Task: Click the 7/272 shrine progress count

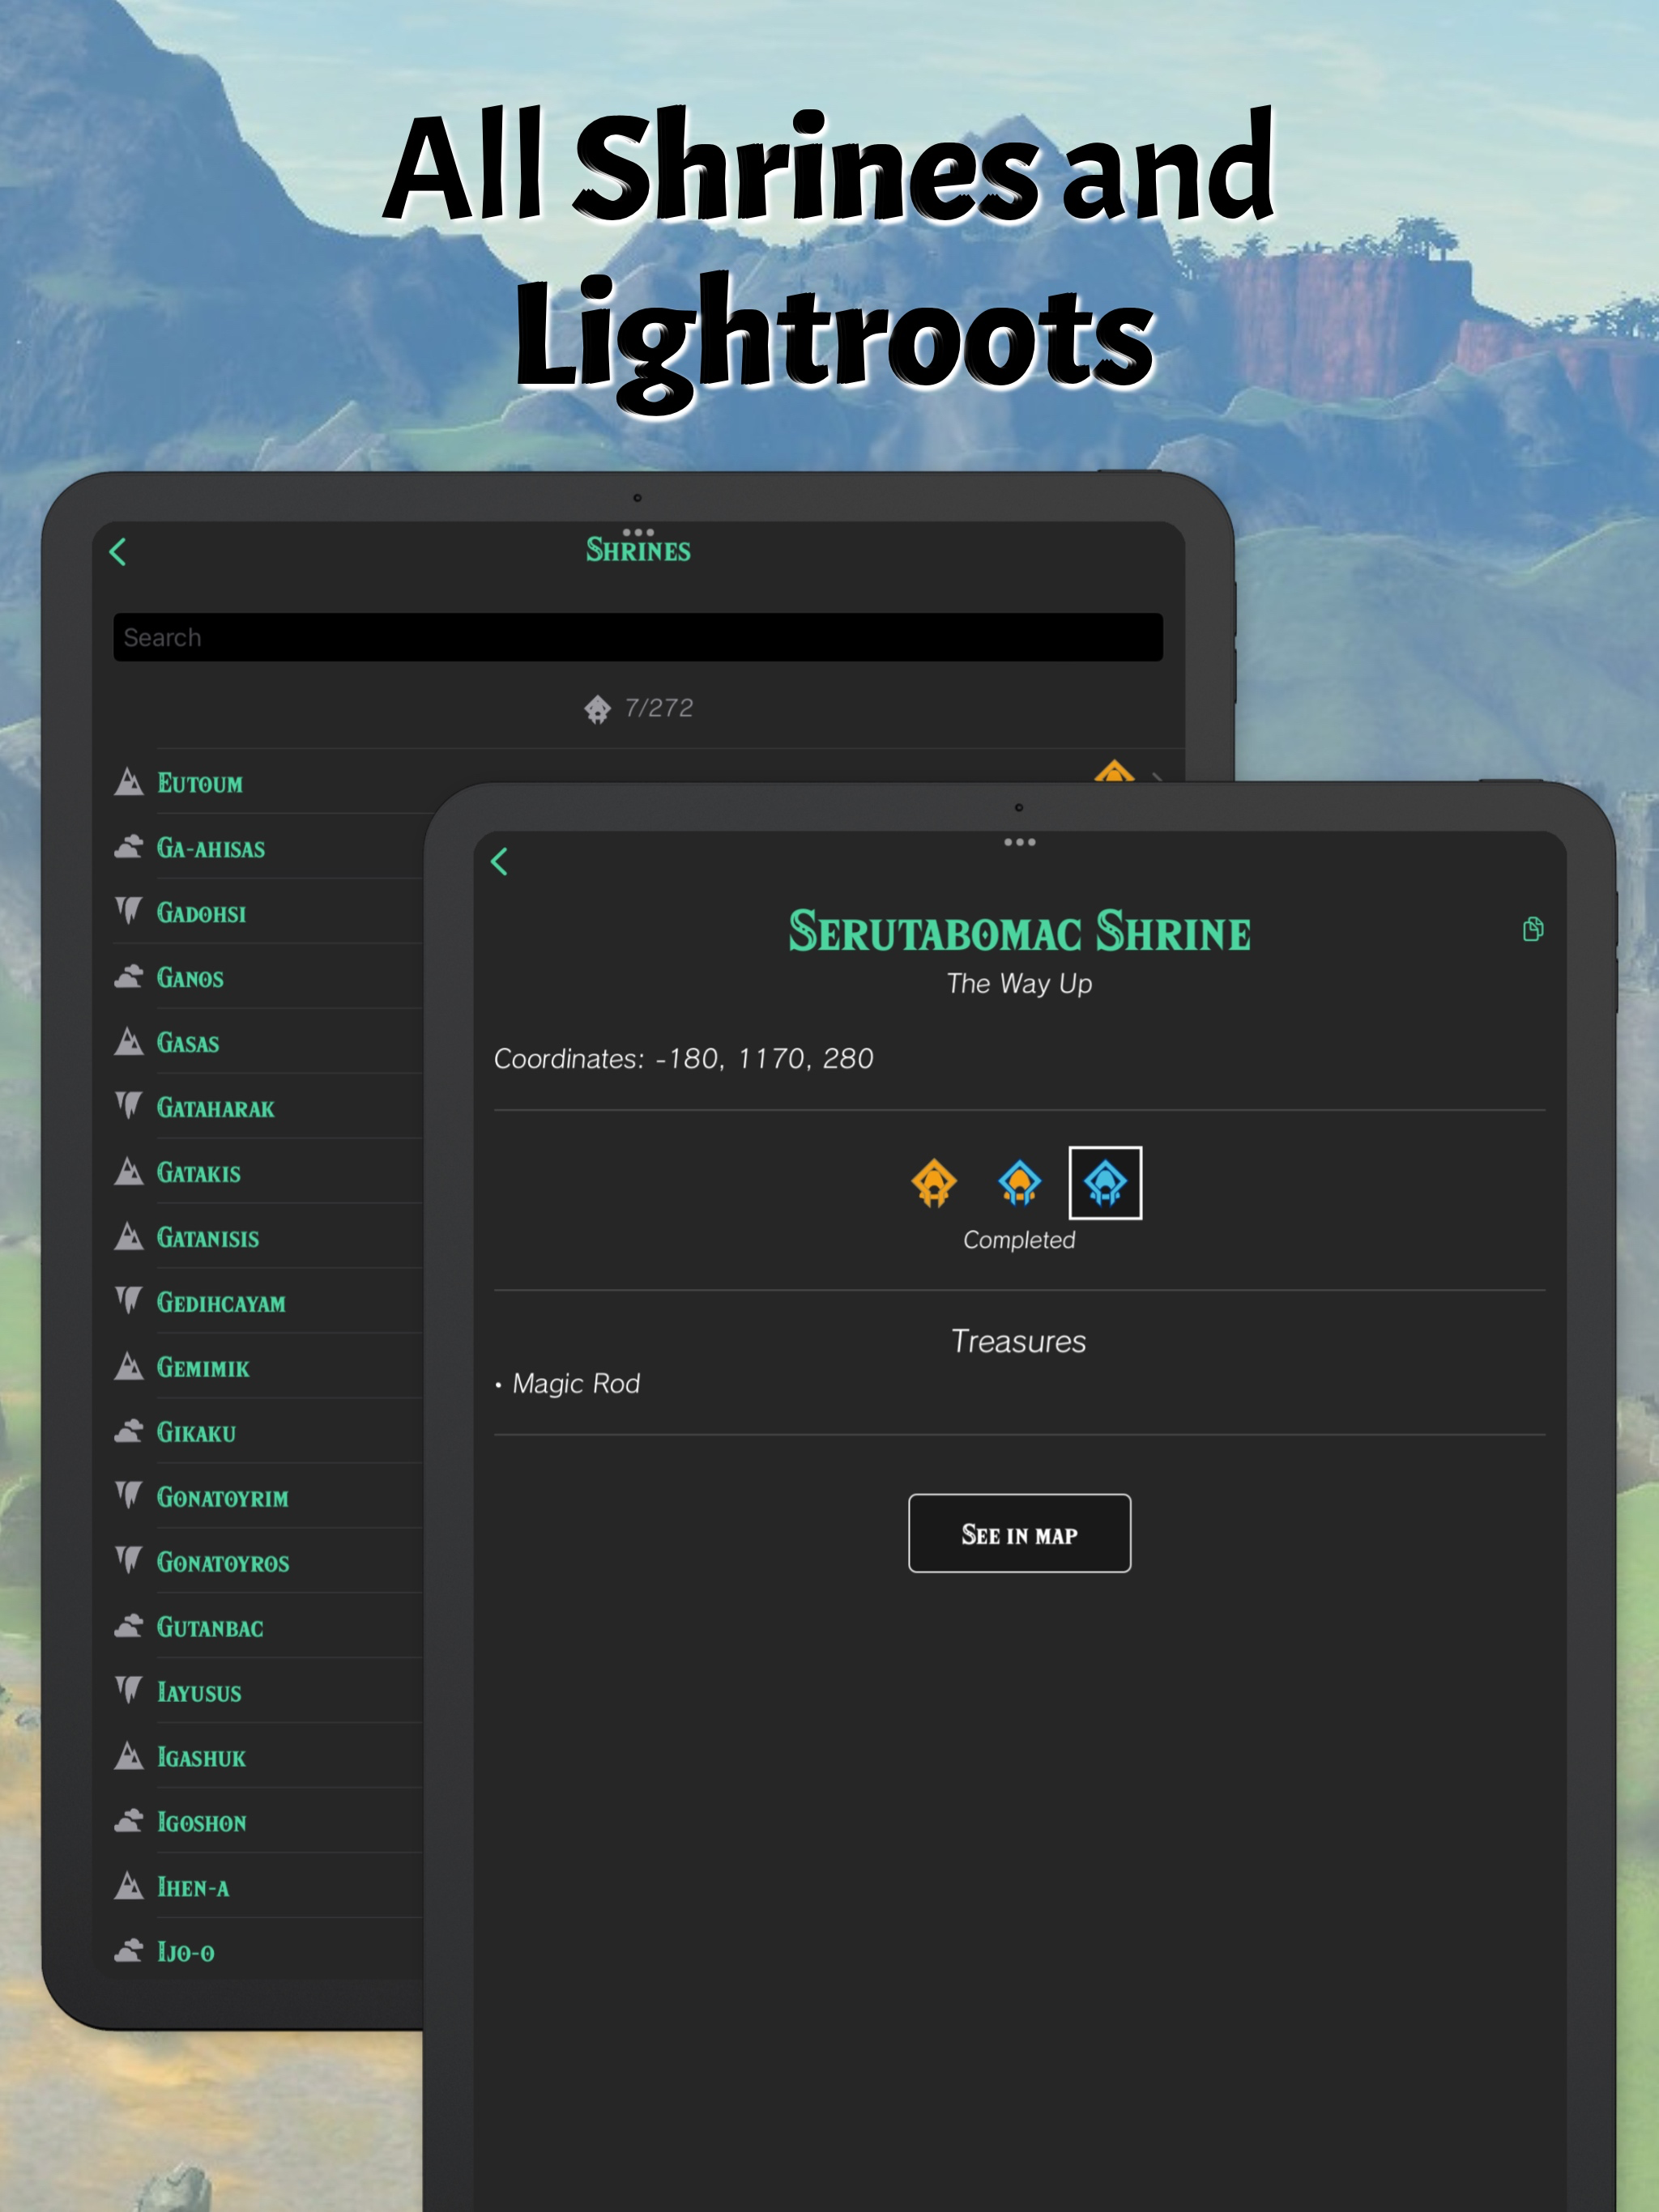Action: point(659,708)
